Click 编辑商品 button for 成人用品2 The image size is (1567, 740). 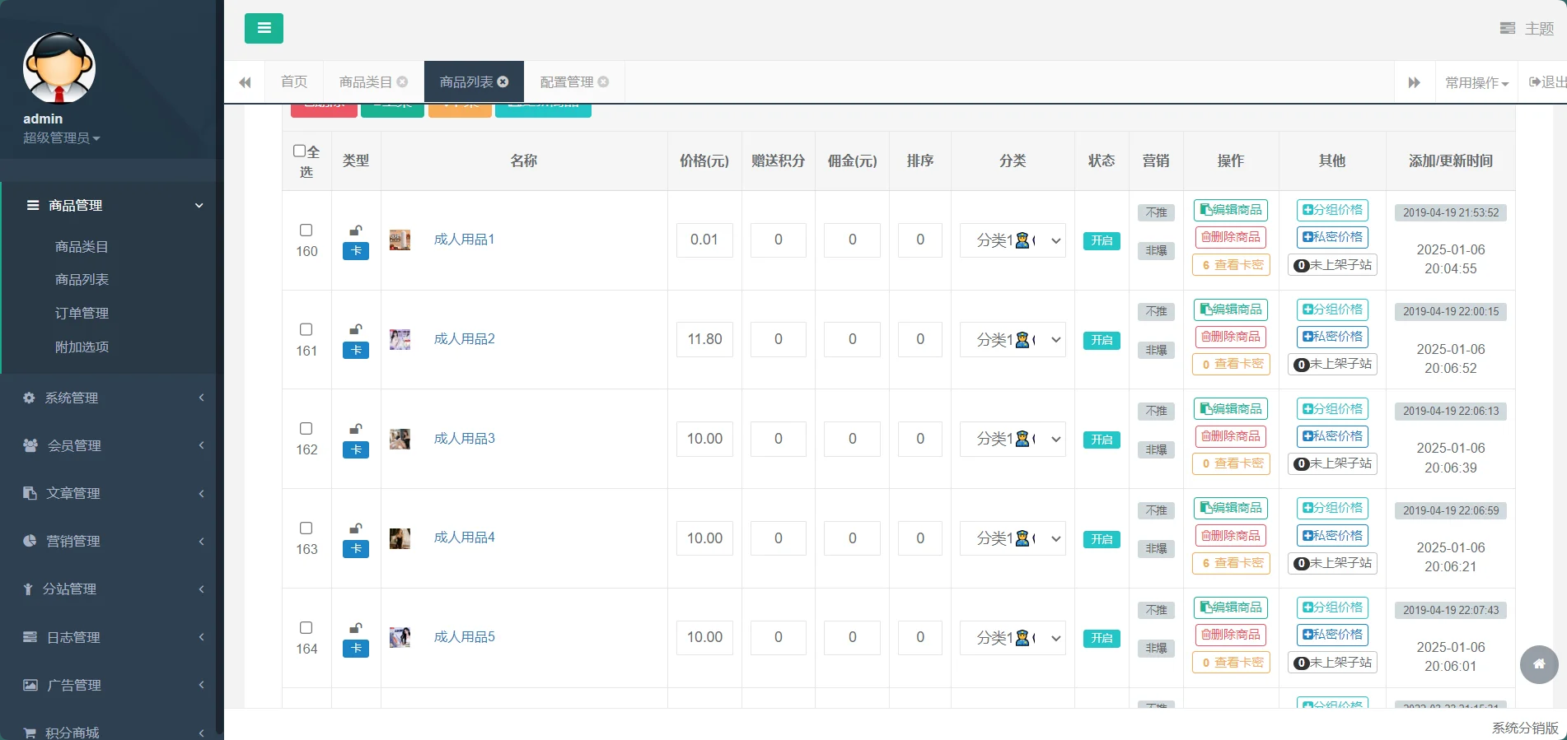tap(1230, 309)
